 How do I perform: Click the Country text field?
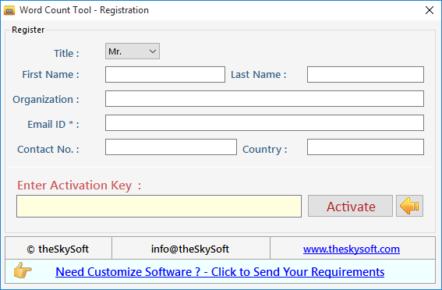[x=366, y=147]
